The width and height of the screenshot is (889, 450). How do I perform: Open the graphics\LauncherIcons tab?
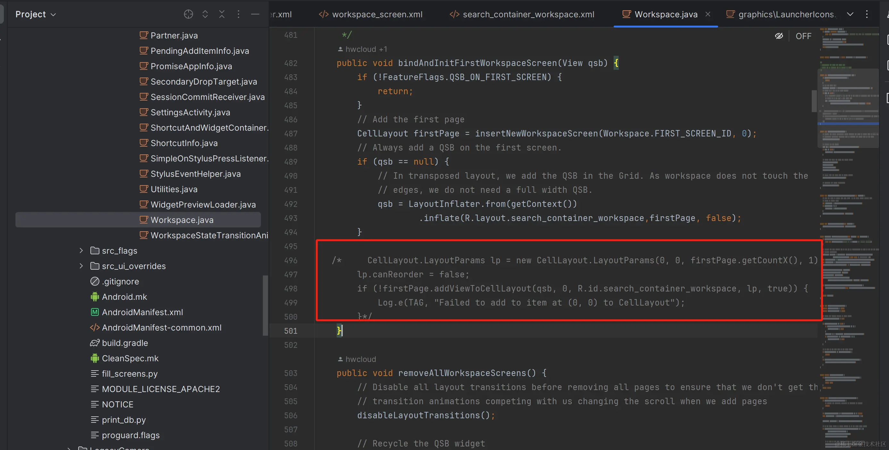point(781,14)
